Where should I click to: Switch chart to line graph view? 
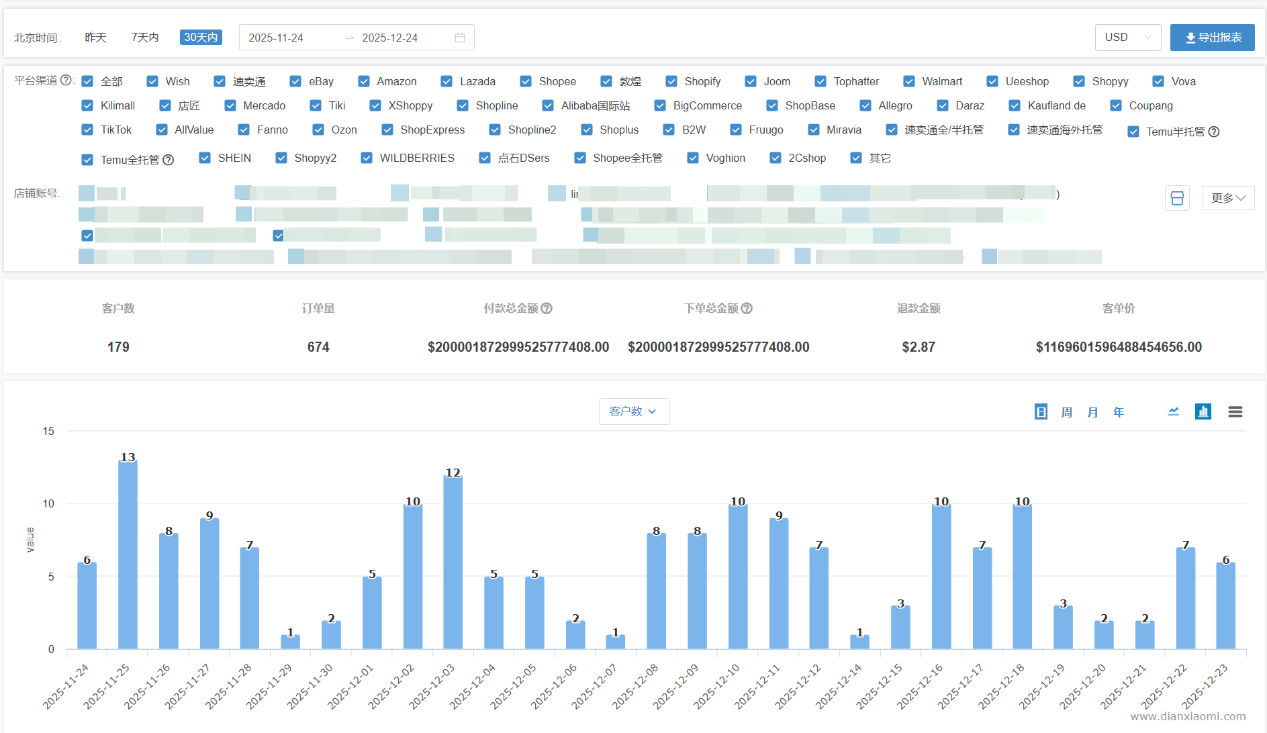point(1173,411)
